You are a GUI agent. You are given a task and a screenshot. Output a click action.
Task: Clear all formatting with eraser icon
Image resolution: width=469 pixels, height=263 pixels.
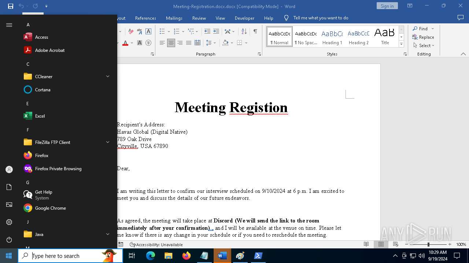tap(130, 31)
